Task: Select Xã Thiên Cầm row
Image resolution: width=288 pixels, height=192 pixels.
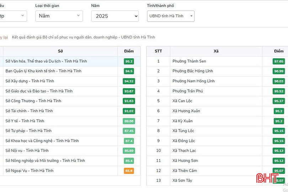Action: click(185, 171)
